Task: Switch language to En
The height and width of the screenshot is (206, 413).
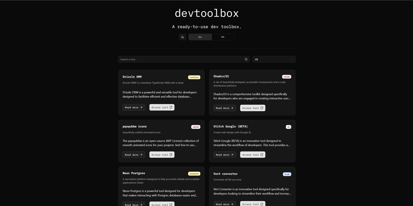Action: [x=200, y=37]
